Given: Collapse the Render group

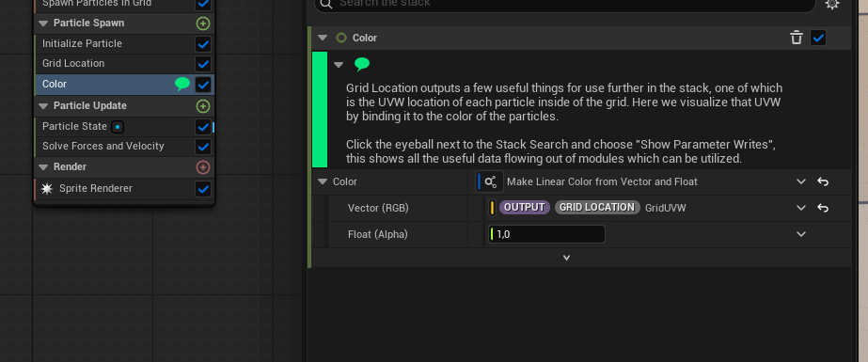Looking at the screenshot, I should tap(43, 166).
